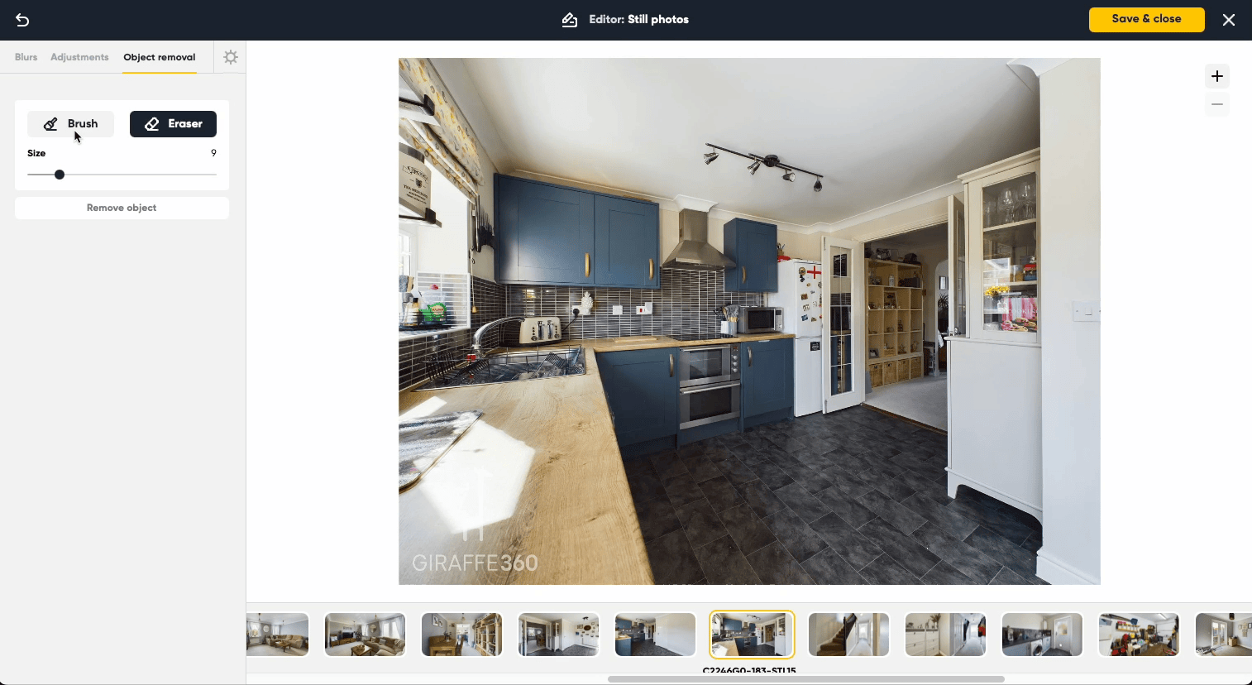
Task: Select the Eraser tool
Action: pyautogui.click(x=173, y=124)
